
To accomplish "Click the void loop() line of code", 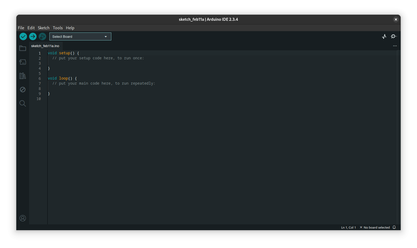I will [62, 78].
